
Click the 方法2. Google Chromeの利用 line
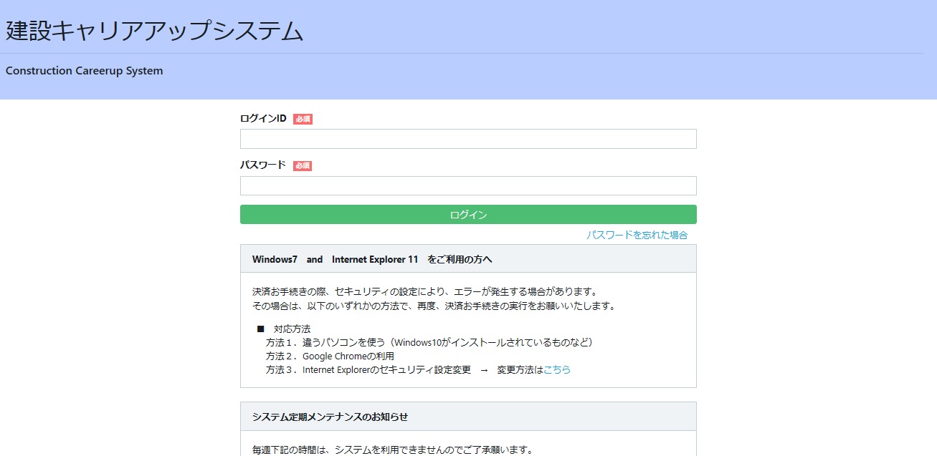(x=330, y=356)
